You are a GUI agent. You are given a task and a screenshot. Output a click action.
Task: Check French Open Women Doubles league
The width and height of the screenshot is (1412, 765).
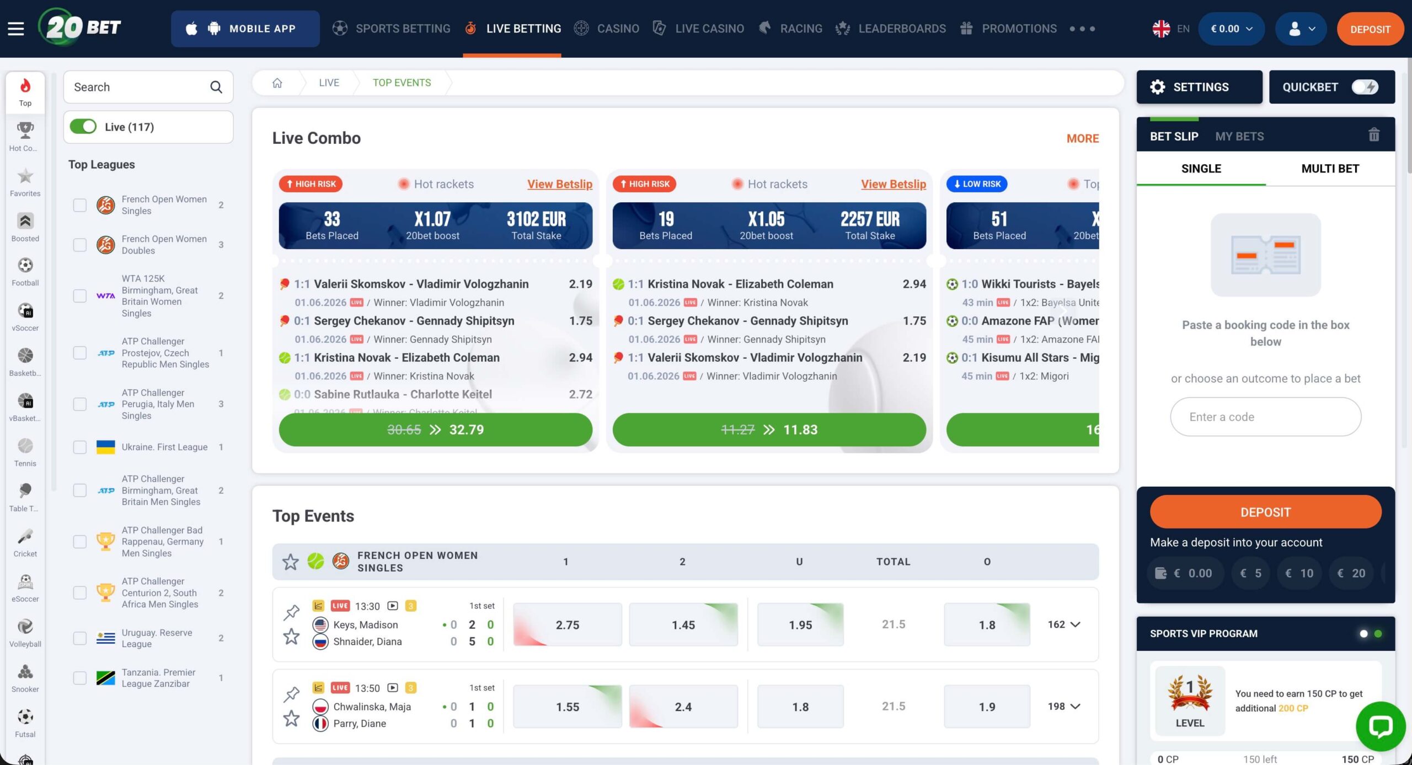pyautogui.click(x=80, y=245)
